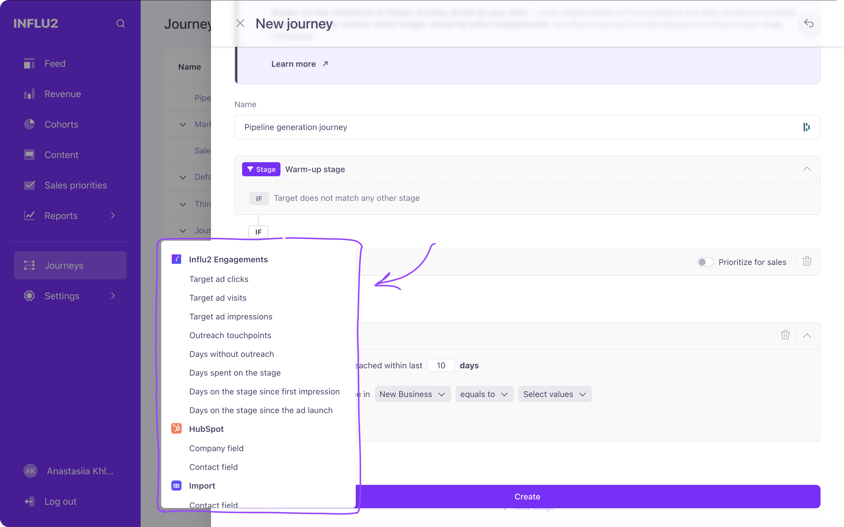
Task: Select Target ad impressions condition
Action: click(231, 316)
